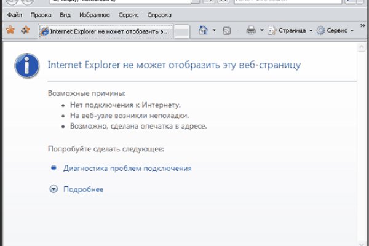
Task: Open the Правка menu
Action: [x=41, y=14]
